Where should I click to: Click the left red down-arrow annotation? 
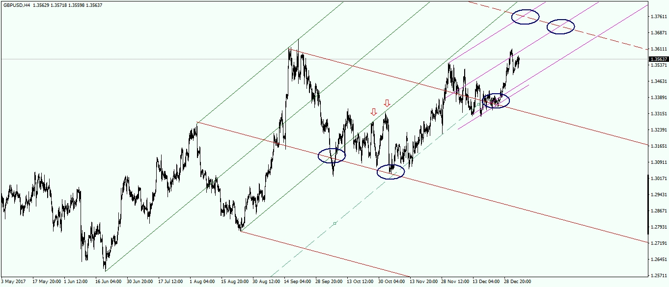point(373,113)
